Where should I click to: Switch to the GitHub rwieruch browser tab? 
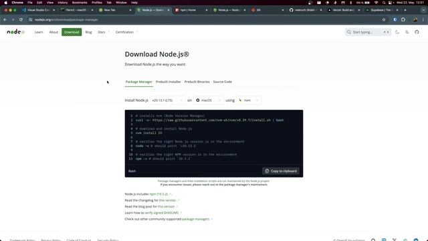[x=305, y=10]
